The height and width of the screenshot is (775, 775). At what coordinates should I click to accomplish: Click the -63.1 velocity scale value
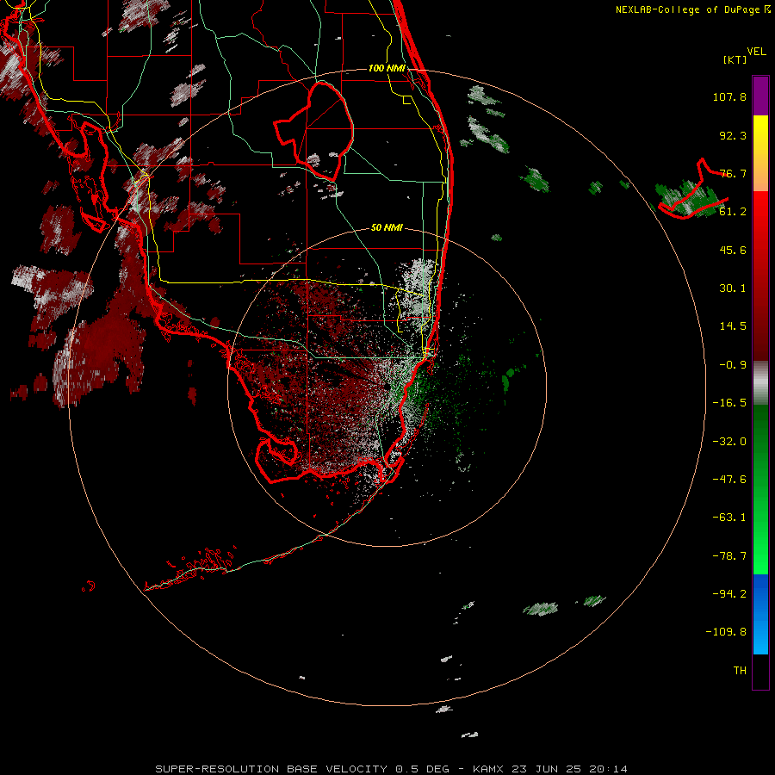[x=729, y=518]
